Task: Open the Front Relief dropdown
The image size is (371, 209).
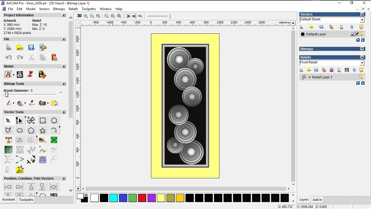Action: pos(362,63)
